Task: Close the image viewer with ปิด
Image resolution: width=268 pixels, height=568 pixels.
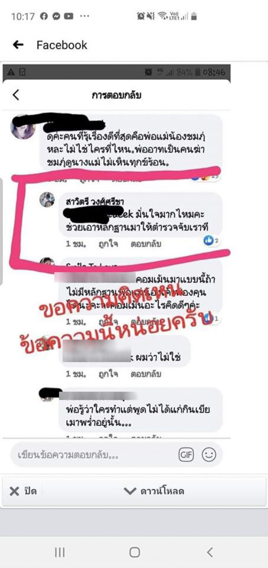Action: click(23, 491)
